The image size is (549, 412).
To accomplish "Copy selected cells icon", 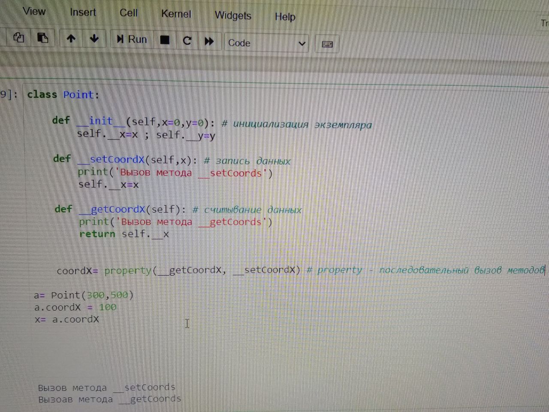I will click(18, 37).
